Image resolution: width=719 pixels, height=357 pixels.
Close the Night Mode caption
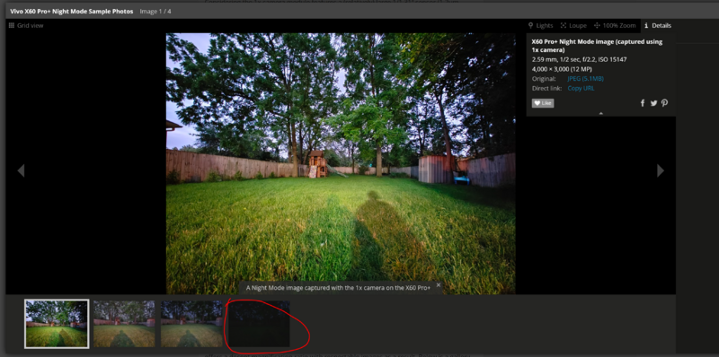pos(439,285)
